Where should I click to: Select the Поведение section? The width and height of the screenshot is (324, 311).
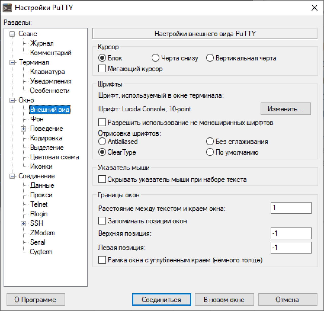point(47,129)
